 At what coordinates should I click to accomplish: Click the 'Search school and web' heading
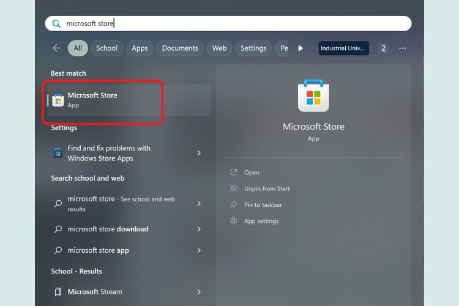click(88, 178)
